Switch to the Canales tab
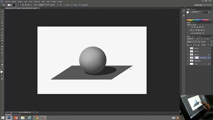The height and width of the screenshot is (120, 213). click(x=193, y=36)
